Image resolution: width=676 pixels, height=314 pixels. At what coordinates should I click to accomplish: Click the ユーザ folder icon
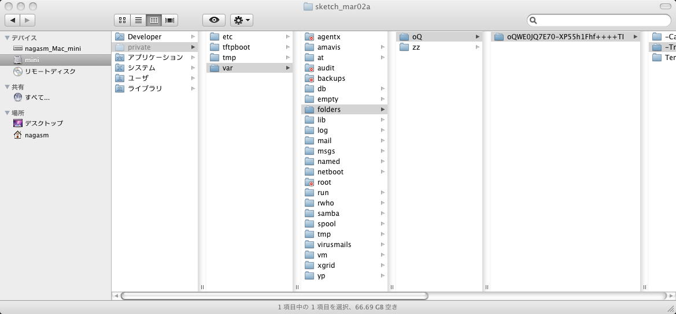[x=120, y=78]
